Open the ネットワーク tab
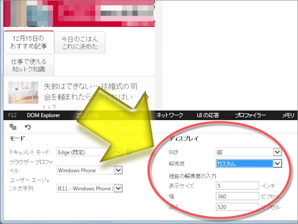Viewport: 298px width, 224px height. point(169,115)
